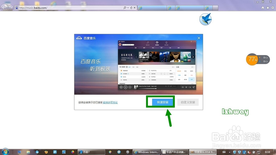Switch to the second Internet Explorer tab

tap(171, 8)
